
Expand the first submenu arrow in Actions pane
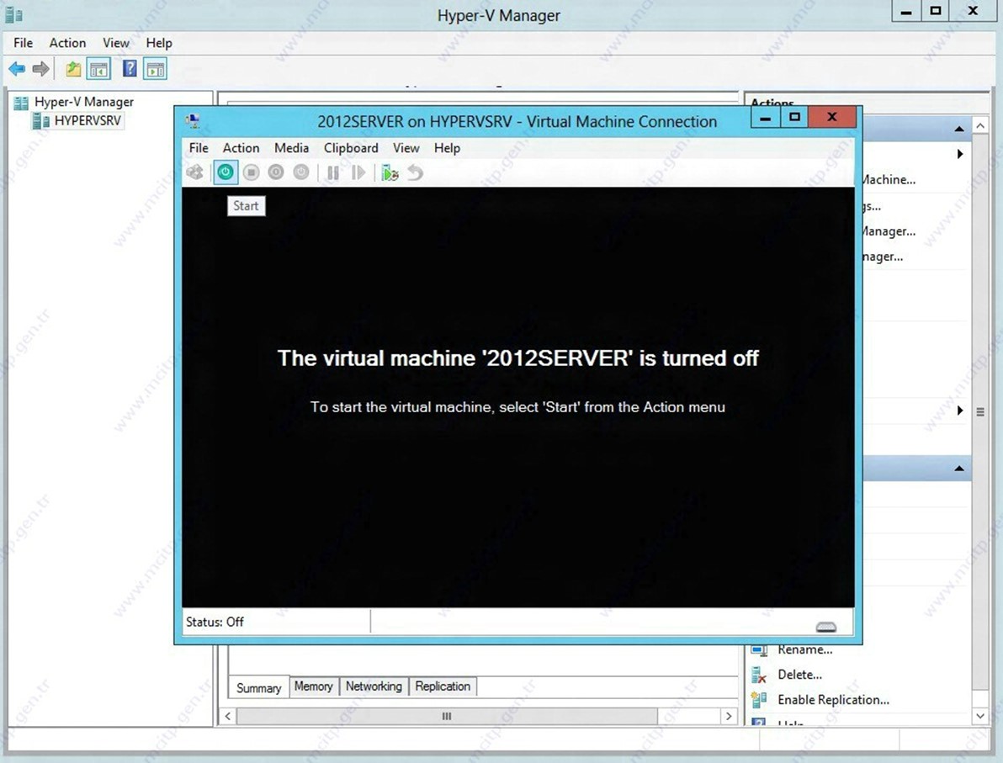pos(959,153)
